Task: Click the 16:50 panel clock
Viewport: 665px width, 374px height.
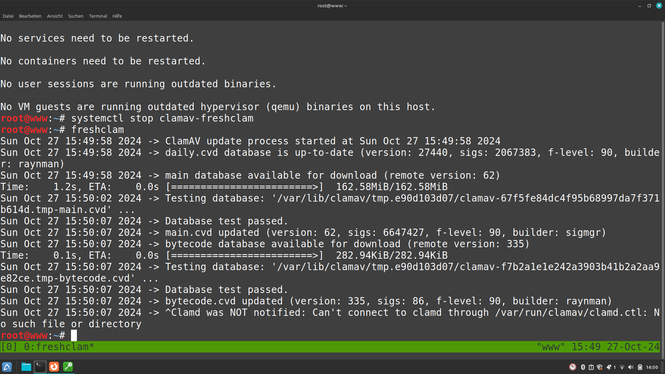Action: pos(652,367)
